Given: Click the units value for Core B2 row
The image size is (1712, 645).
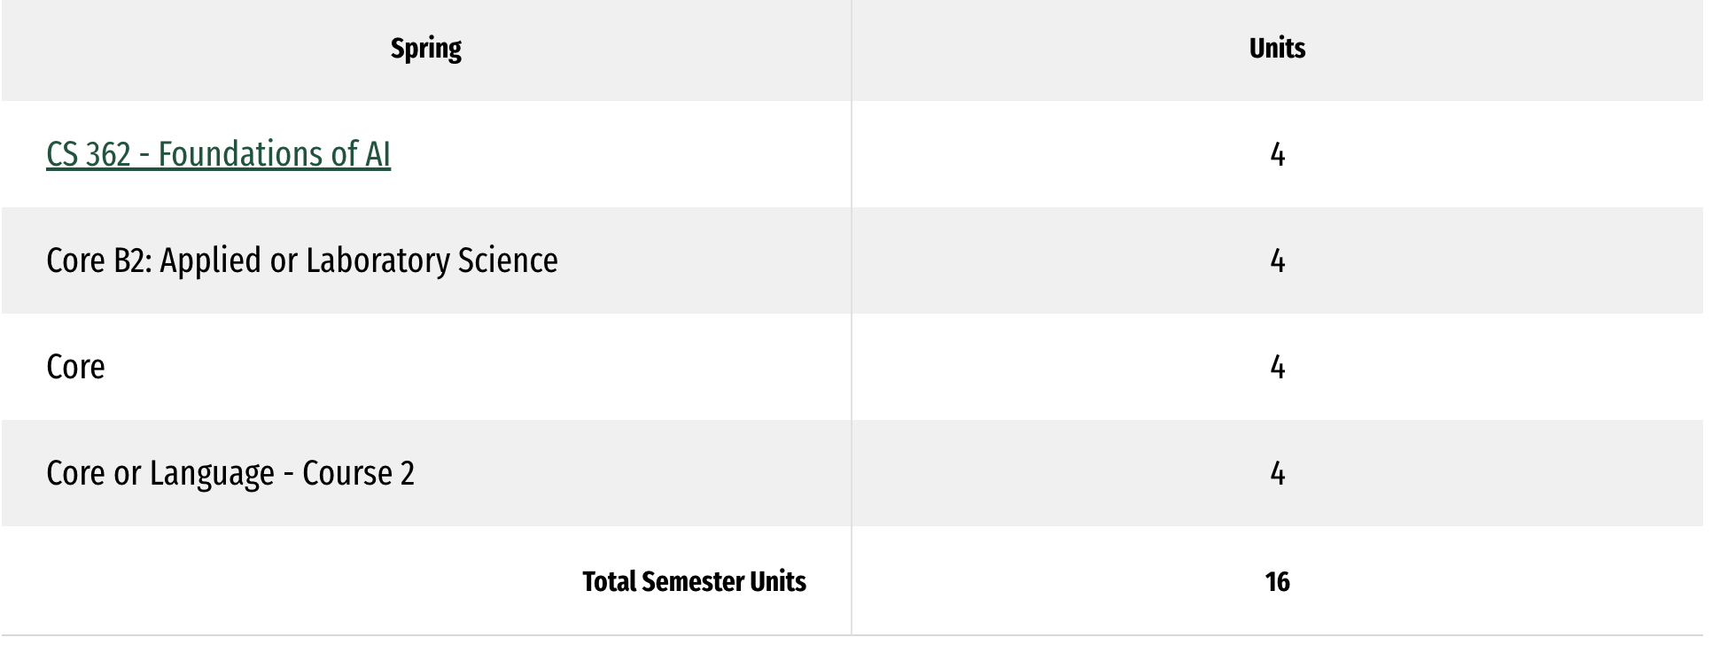Looking at the screenshot, I should pyautogui.click(x=1277, y=260).
